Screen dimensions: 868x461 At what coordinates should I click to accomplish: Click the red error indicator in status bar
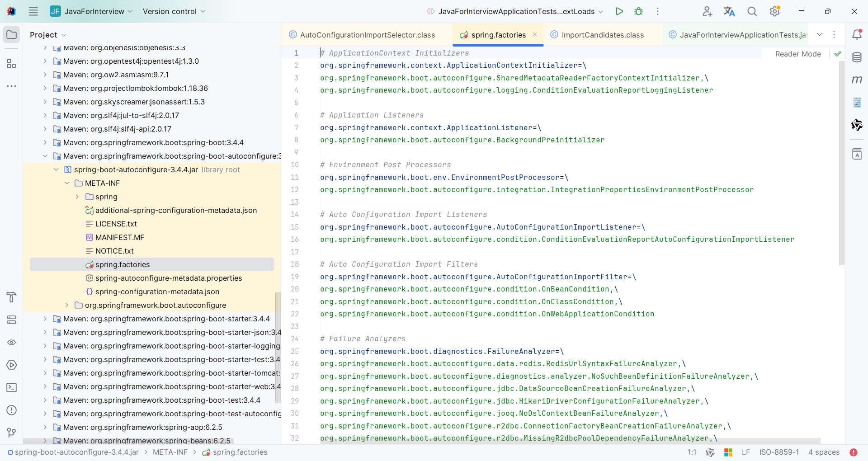tap(854, 452)
